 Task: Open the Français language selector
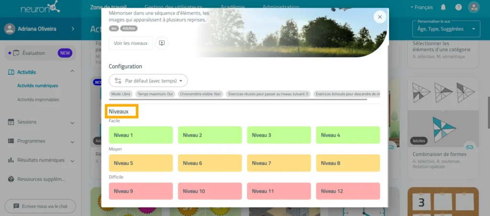(x=422, y=7)
